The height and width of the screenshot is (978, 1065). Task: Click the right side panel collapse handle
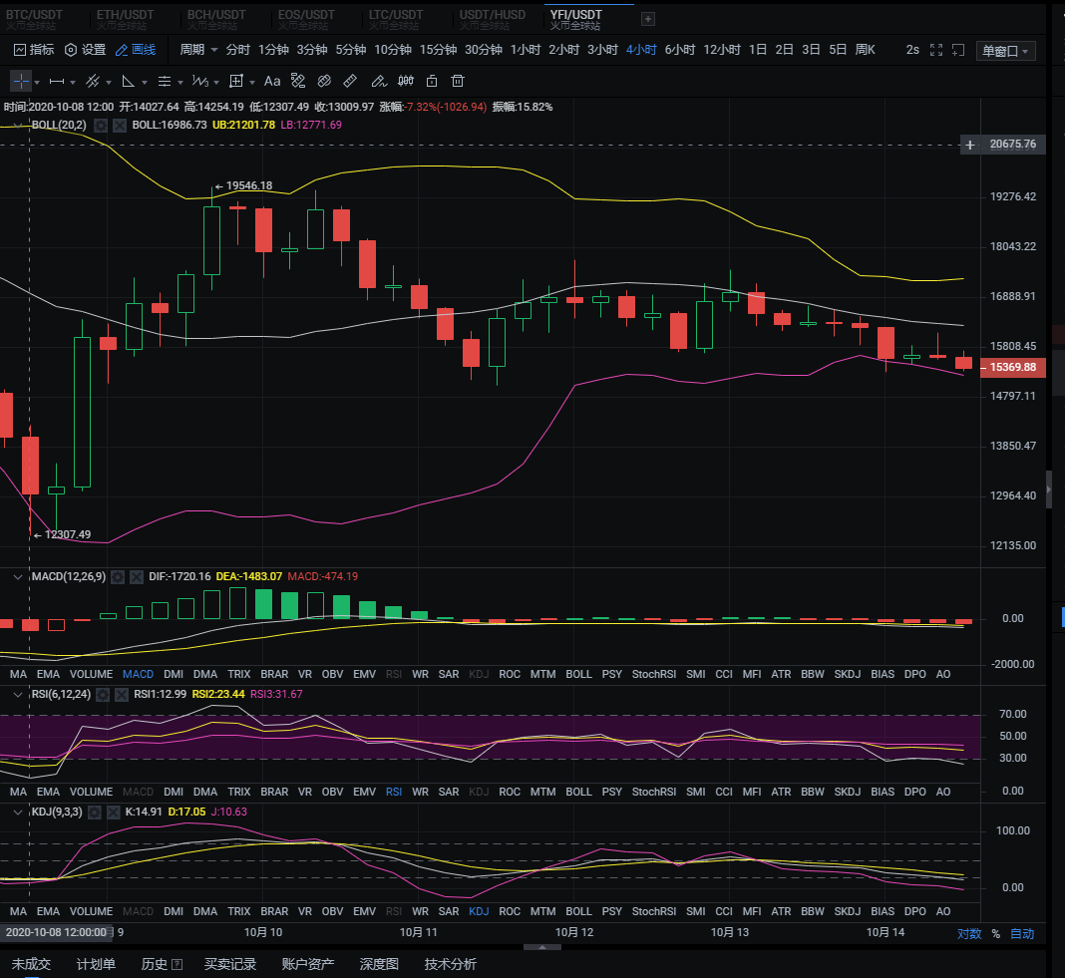point(1049,489)
